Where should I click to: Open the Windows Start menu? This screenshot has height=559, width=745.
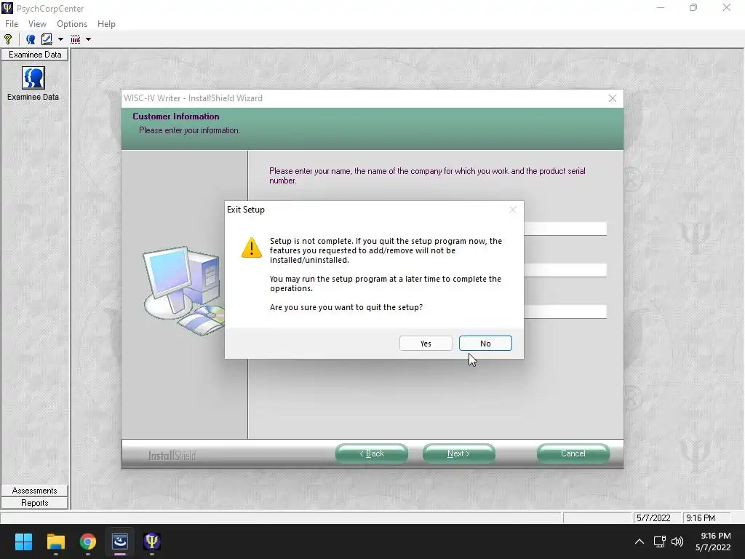(x=23, y=542)
